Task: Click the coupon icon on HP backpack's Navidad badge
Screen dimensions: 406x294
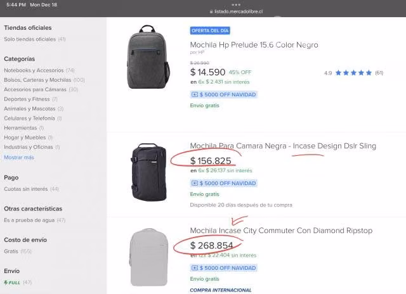Action: (x=195, y=94)
